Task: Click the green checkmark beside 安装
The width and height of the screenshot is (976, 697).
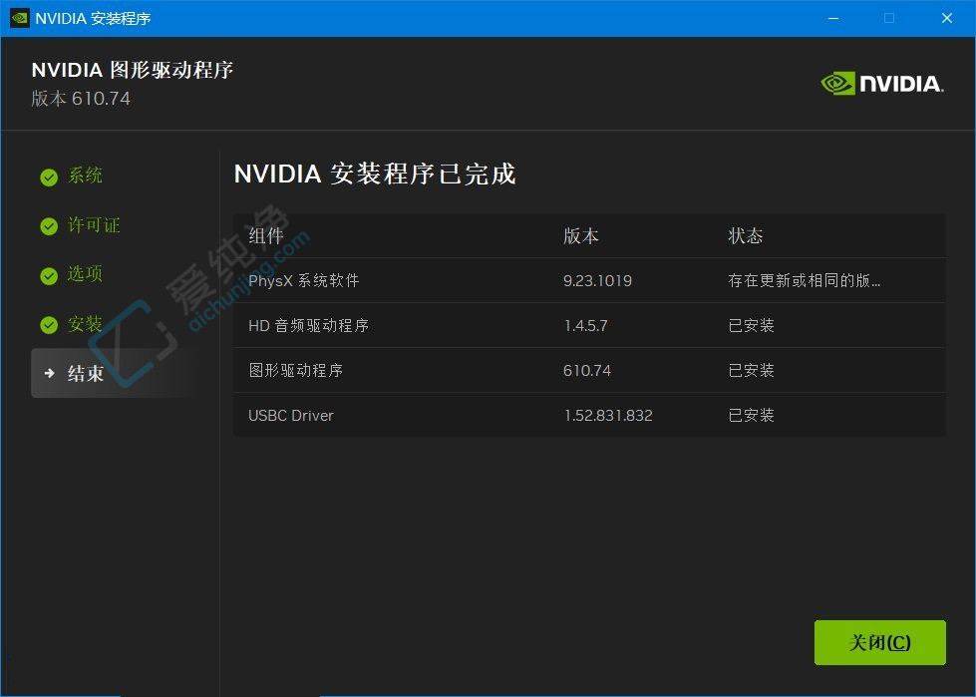Action: 49,325
